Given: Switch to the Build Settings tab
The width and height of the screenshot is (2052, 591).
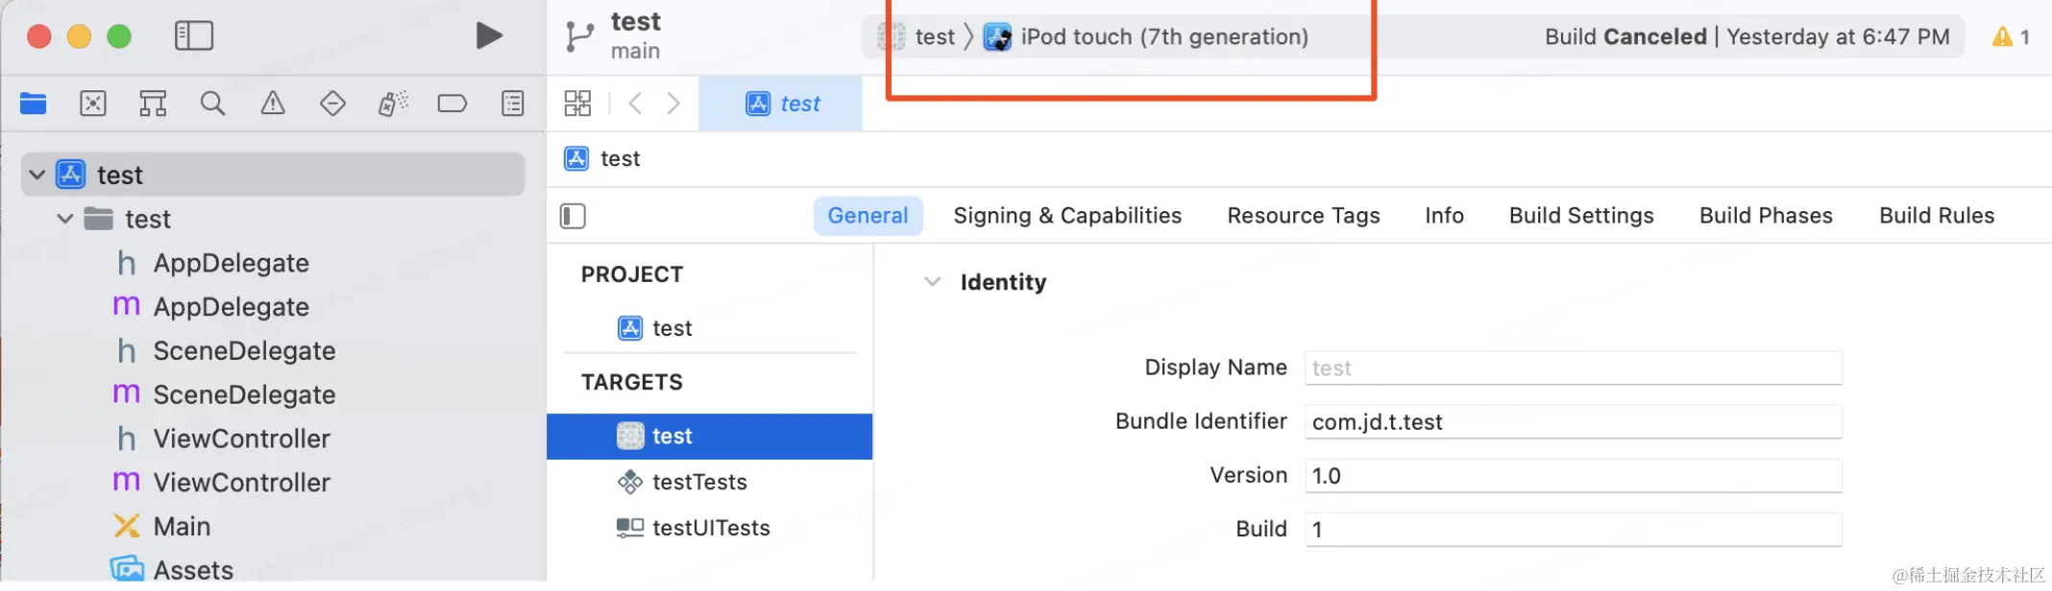Looking at the screenshot, I should pyautogui.click(x=1581, y=216).
